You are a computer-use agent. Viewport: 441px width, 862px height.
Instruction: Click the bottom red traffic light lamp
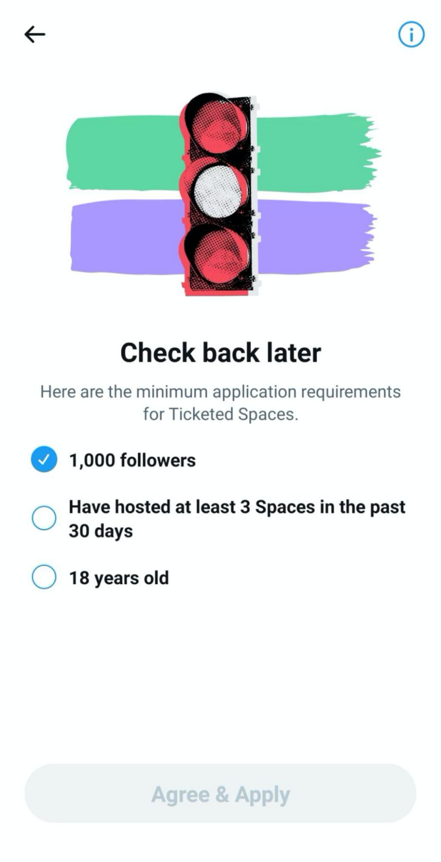217,253
